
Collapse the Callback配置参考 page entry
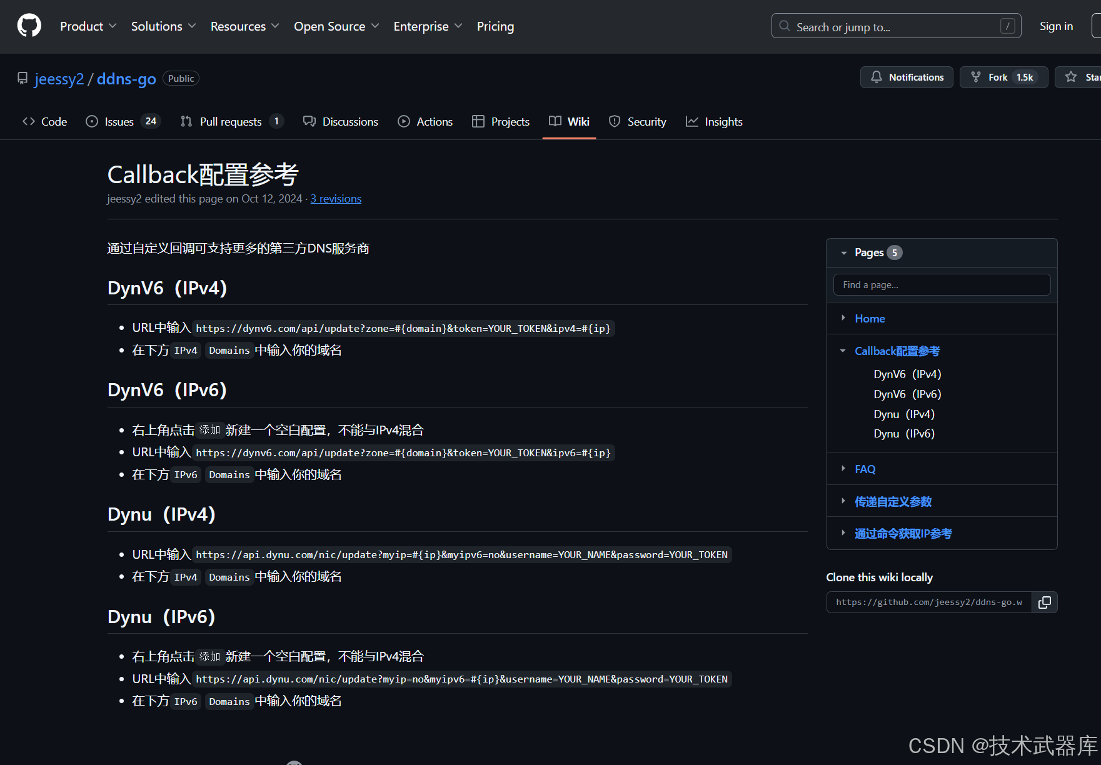pyautogui.click(x=843, y=351)
